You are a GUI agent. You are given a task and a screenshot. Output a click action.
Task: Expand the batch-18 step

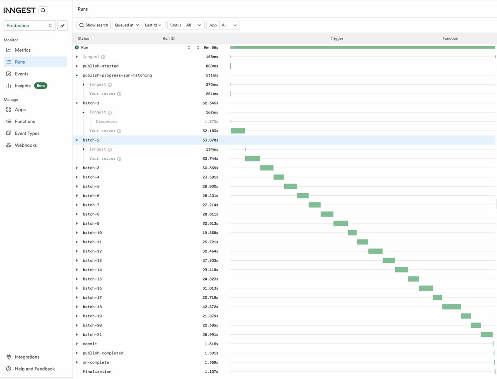tap(77, 307)
